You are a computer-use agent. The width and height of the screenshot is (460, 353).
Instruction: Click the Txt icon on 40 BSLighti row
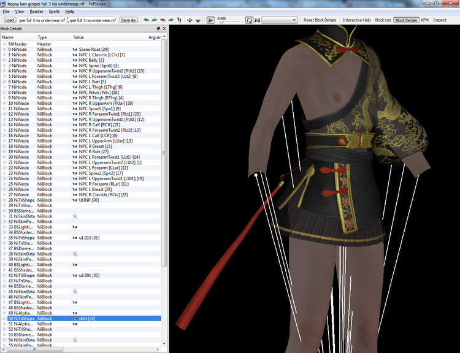click(75, 265)
